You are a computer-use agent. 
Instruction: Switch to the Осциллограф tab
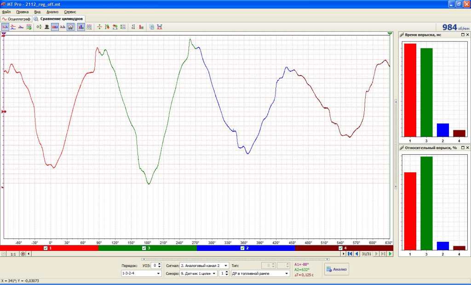point(16,19)
